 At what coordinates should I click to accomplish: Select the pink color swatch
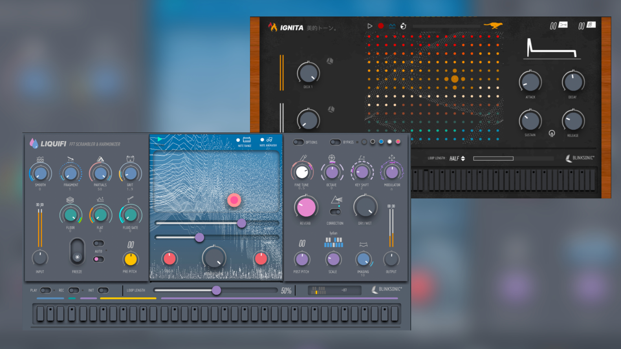398,142
